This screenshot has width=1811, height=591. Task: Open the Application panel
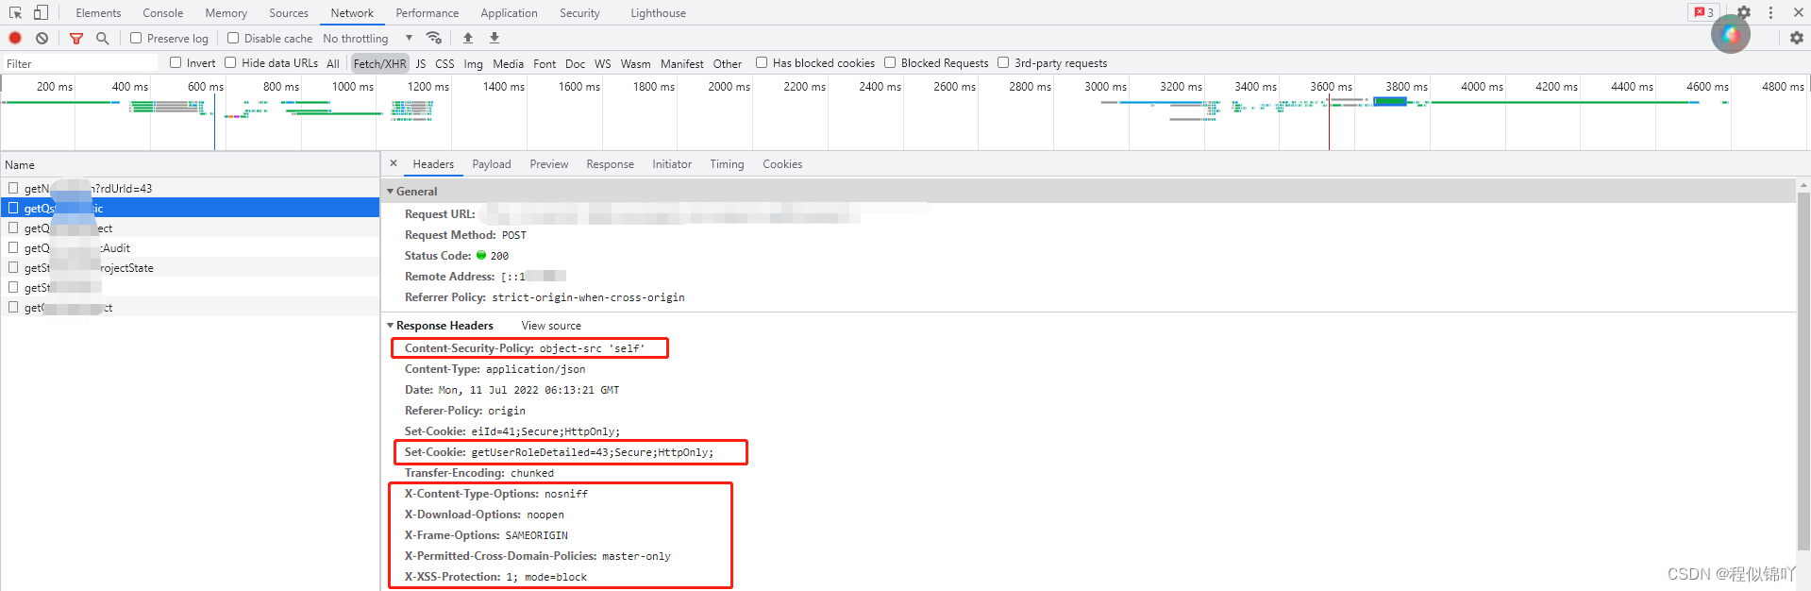(509, 12)
